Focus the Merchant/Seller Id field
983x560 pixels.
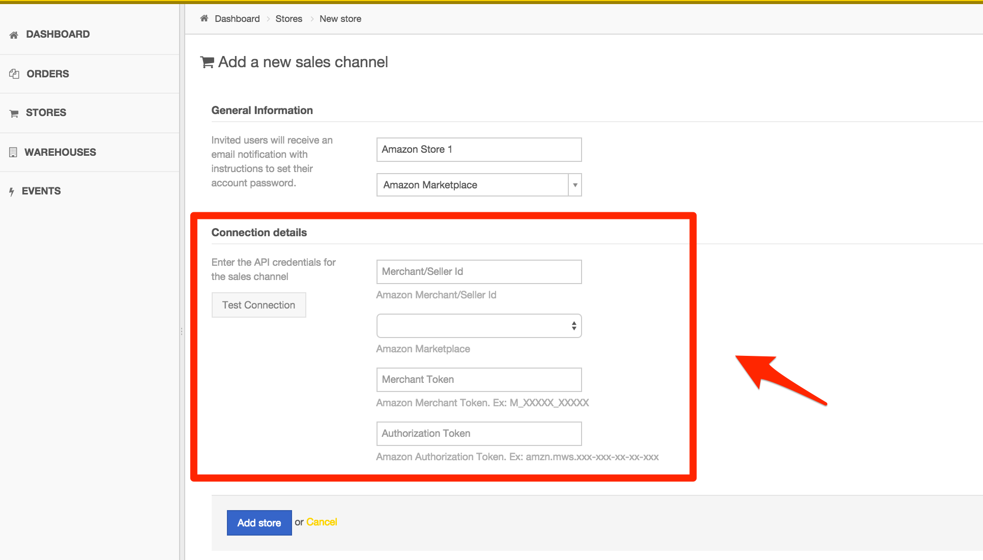[x=479, y=272]
